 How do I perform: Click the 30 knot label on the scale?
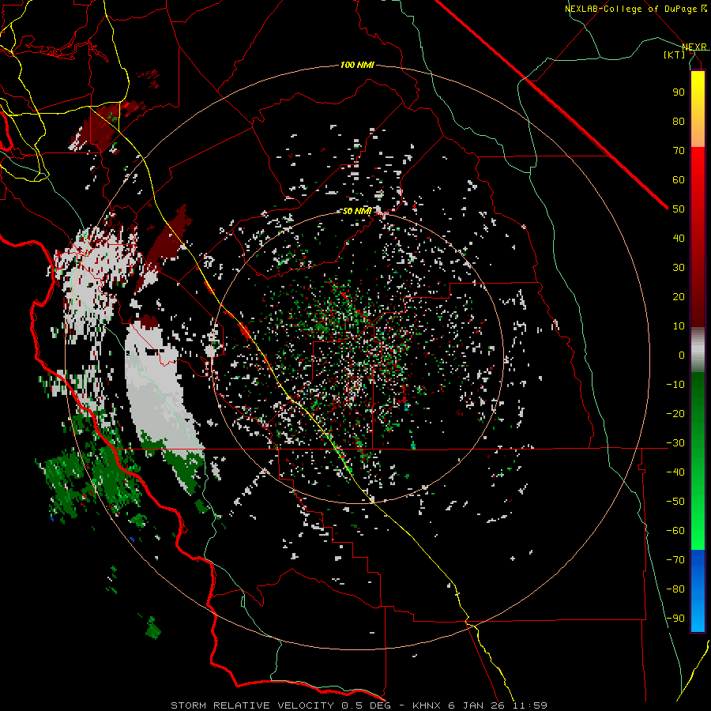679,268
